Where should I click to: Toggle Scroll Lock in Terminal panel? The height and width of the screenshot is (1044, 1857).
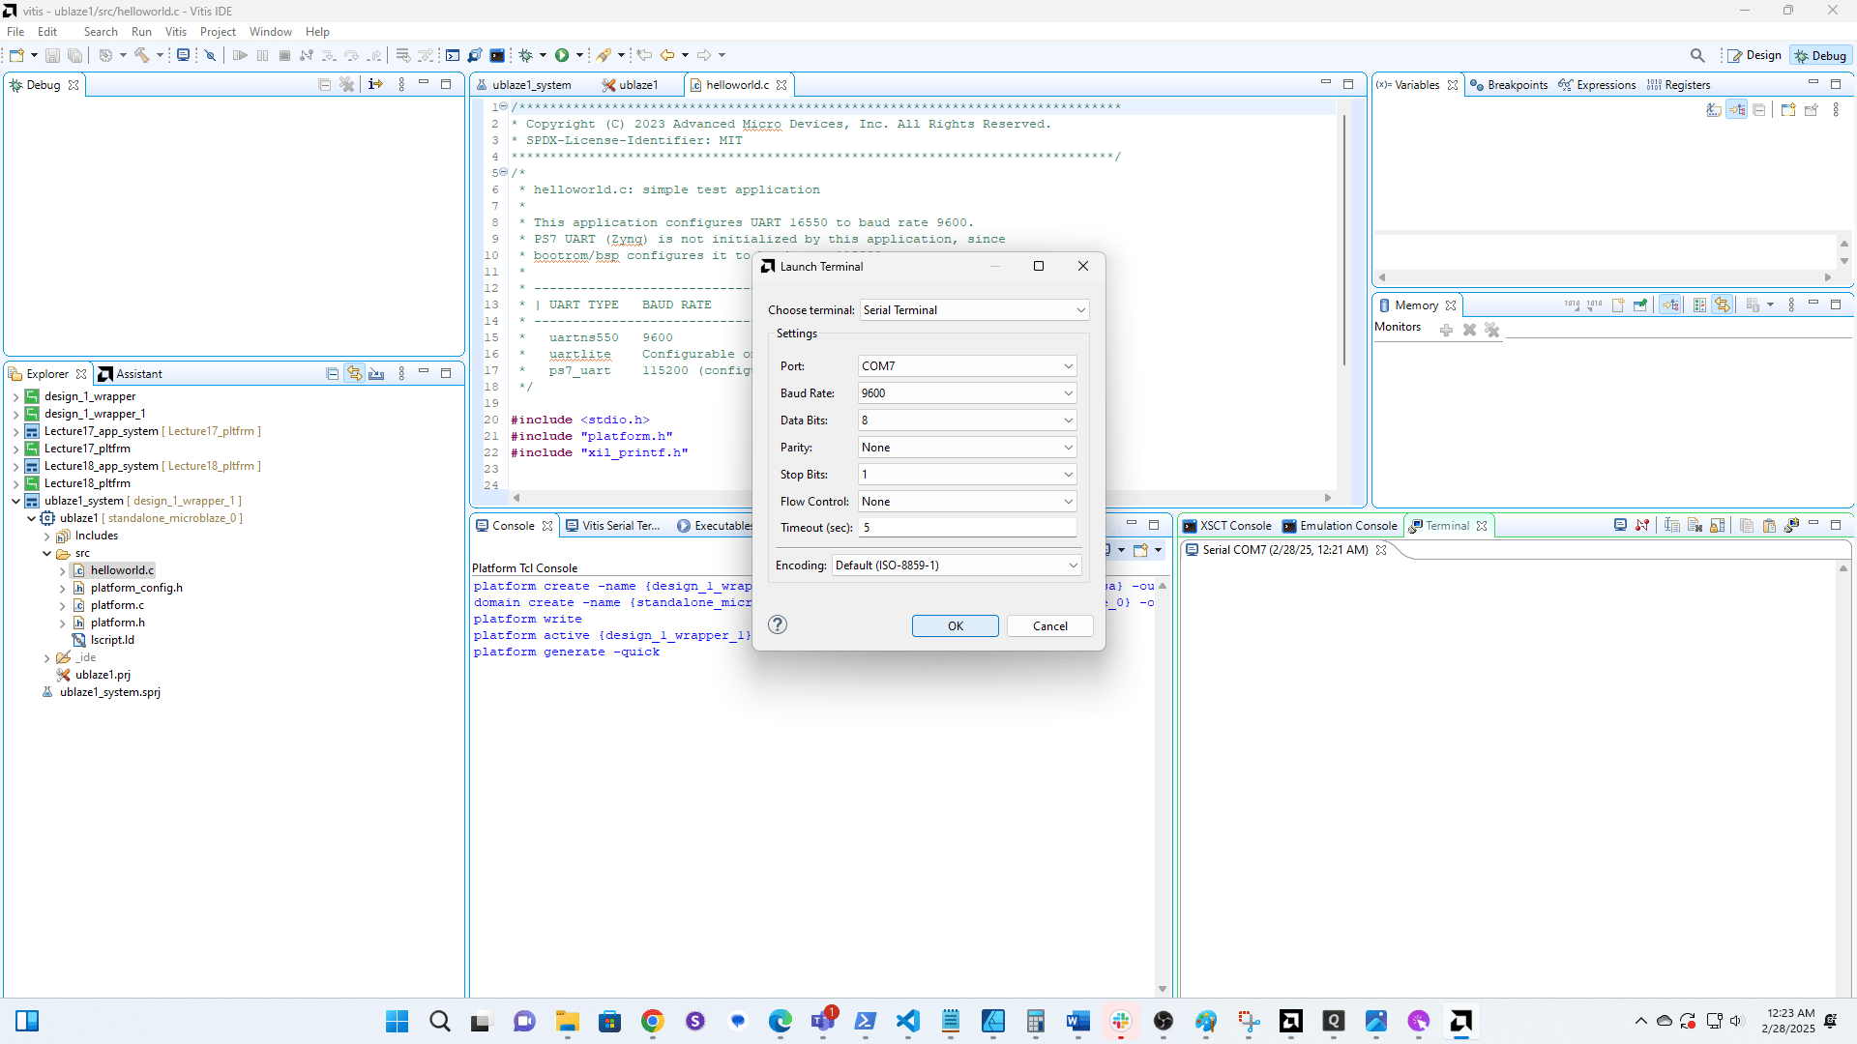tap(1718, 526)
